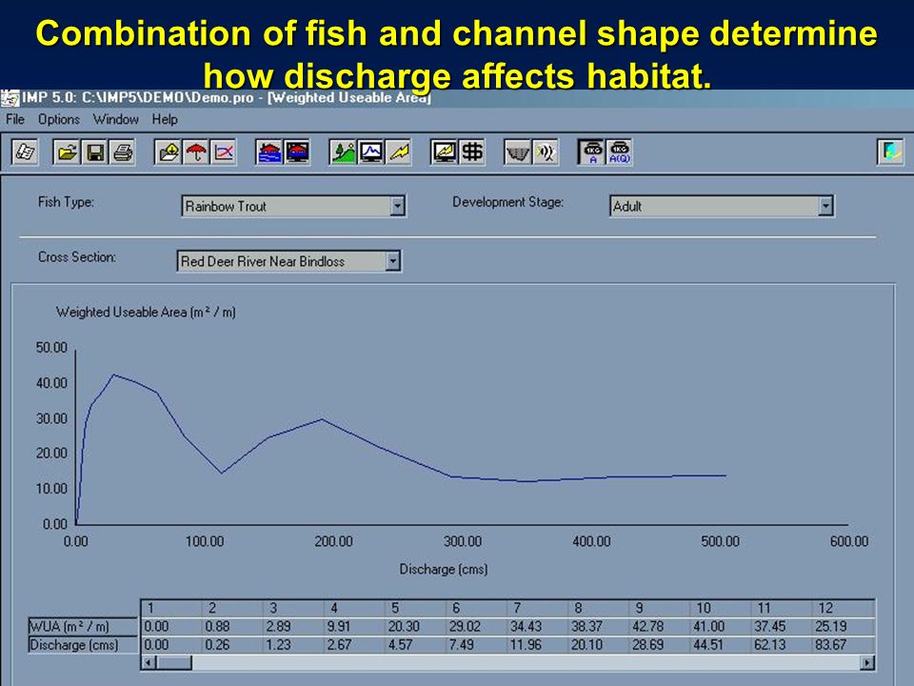The width and height of the screenshot is (914, 686).
Task: Save the project with the floppy disk icon
Action: point(94,152)
